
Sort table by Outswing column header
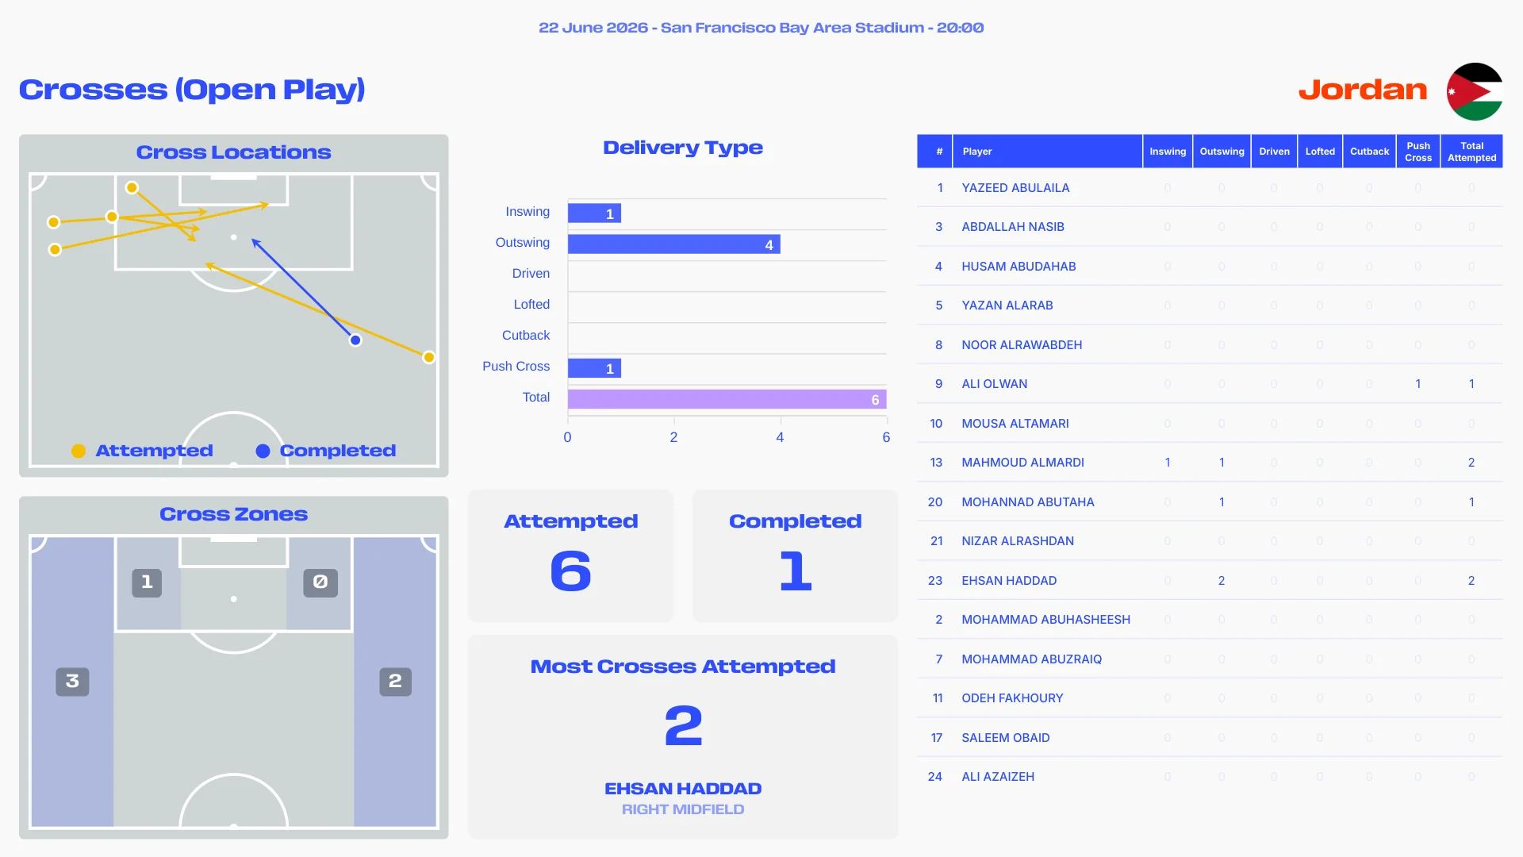[x=1222, y=152]
